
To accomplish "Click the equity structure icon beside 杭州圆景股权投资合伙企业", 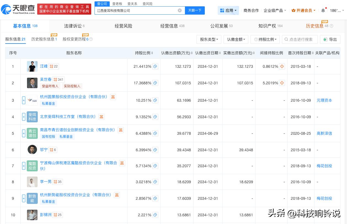I will click(x=113, y=97).
